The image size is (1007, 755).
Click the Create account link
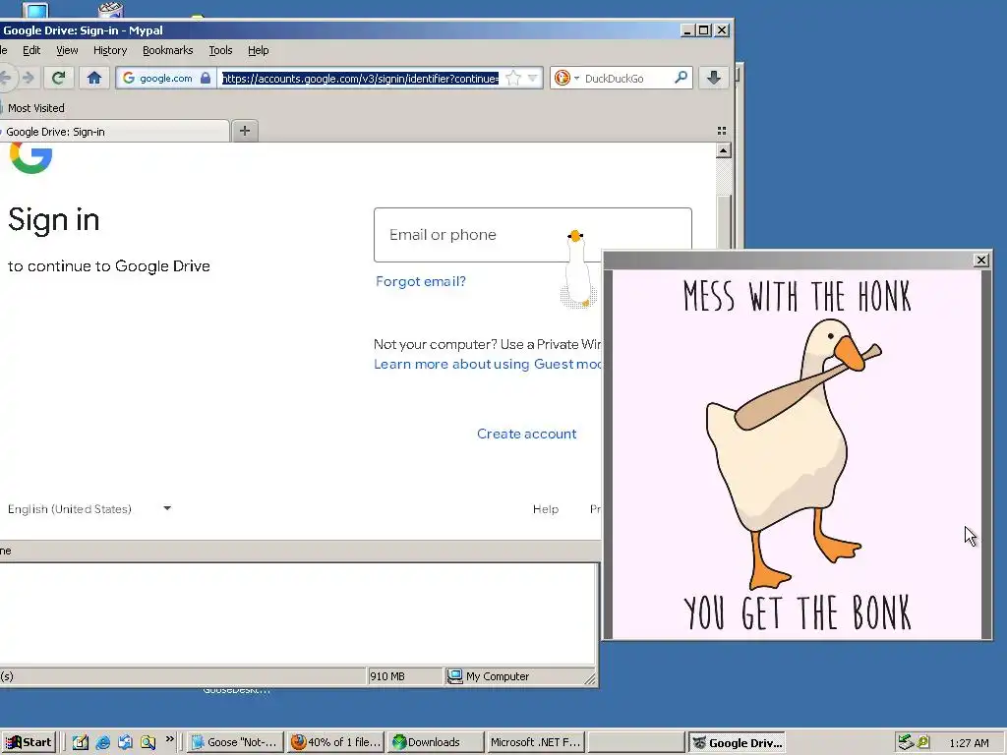(527, 434)
